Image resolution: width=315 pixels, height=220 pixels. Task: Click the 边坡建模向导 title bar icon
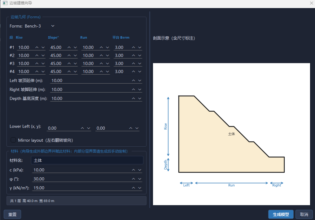click(5, 3)
